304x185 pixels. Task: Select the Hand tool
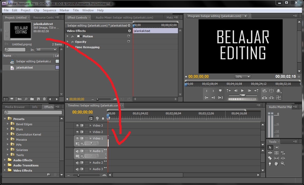(276, 164)
